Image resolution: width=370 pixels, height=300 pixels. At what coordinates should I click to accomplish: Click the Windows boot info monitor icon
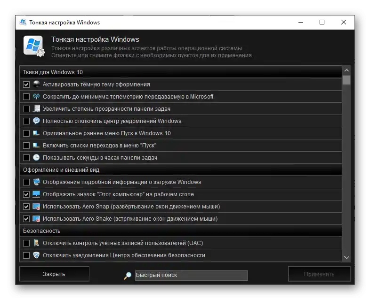[x=36, y=182]
